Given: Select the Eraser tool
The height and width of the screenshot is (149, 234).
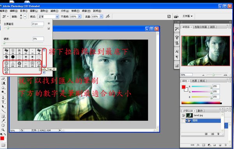Looking at the screenshot, I should (3, 79).
